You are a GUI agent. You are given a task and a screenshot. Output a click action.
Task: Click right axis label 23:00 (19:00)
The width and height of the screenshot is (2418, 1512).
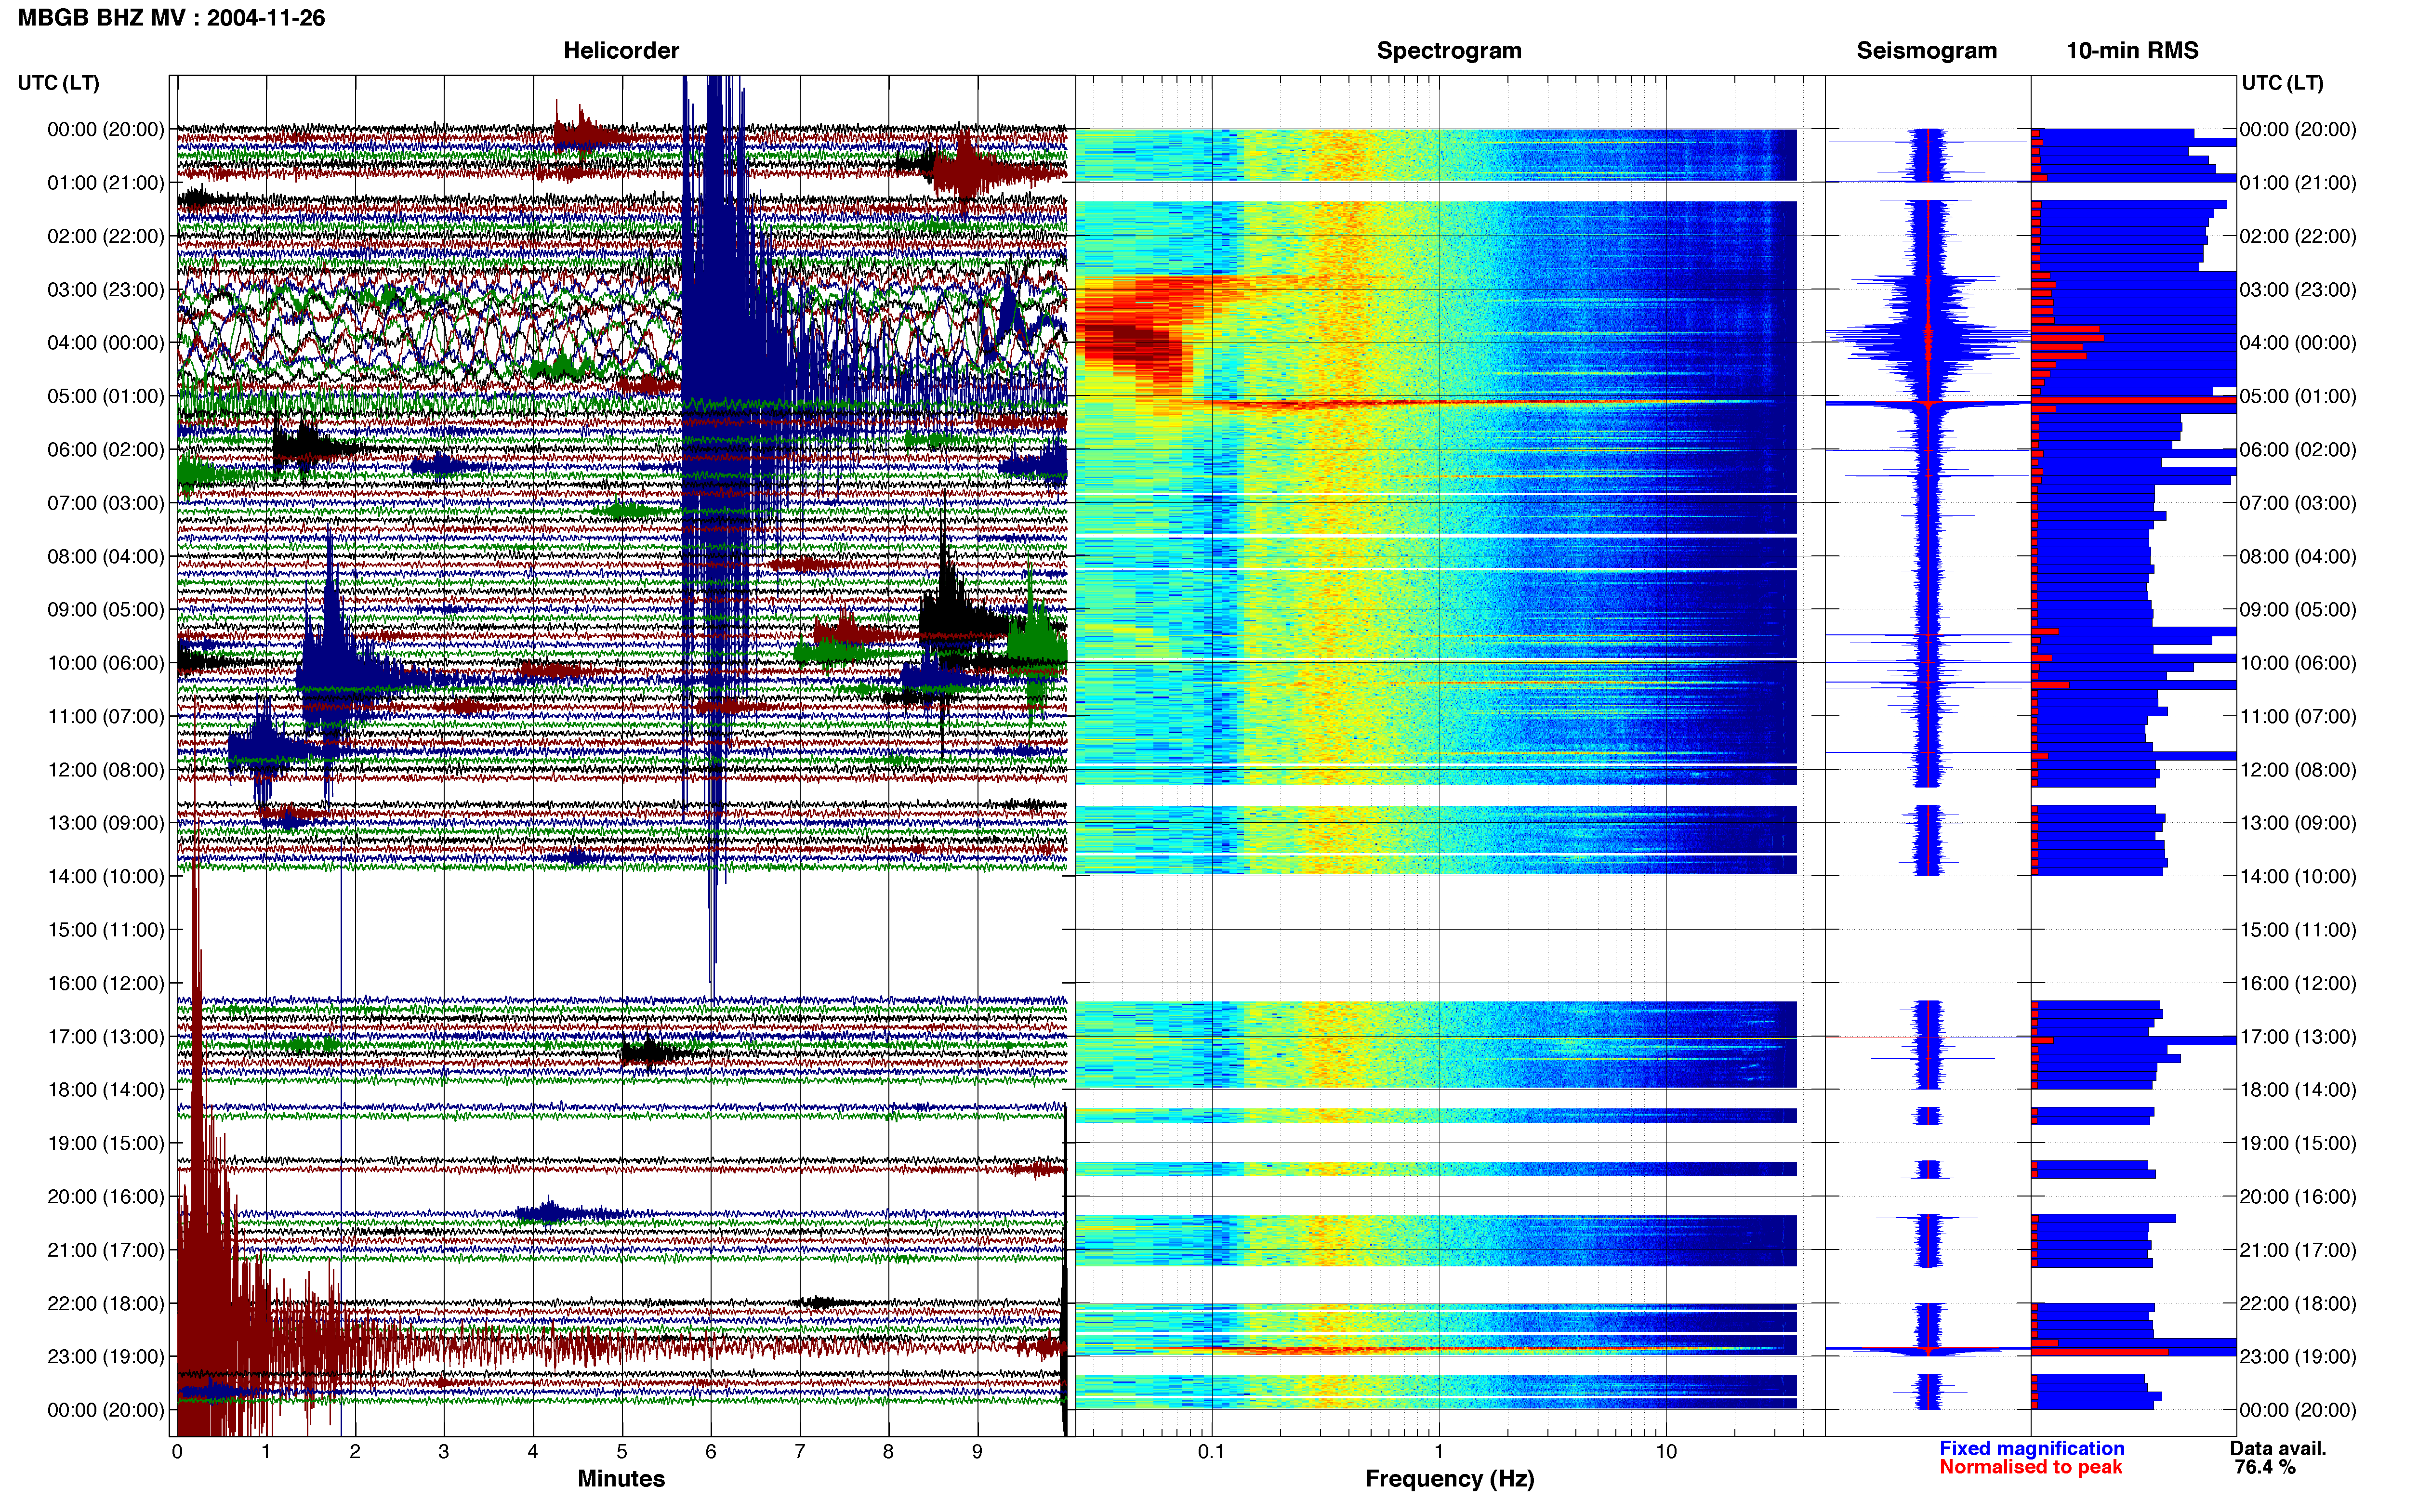click(x=2298, y=1357)
